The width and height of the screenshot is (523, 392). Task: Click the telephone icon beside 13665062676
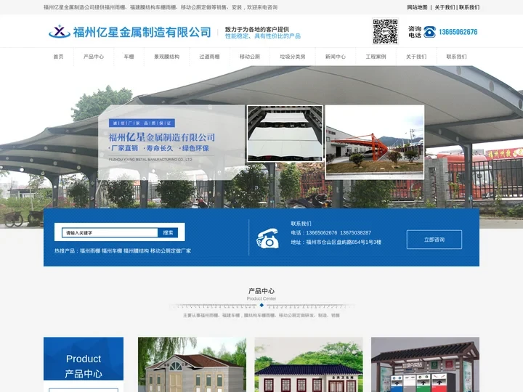tap(429, 32)
